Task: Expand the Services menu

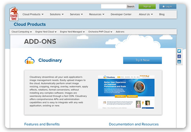Action: [x=76, y=14]
